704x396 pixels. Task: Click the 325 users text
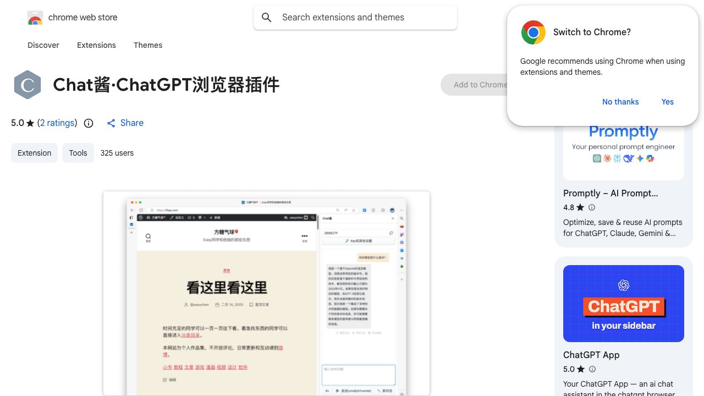(117, 153)
